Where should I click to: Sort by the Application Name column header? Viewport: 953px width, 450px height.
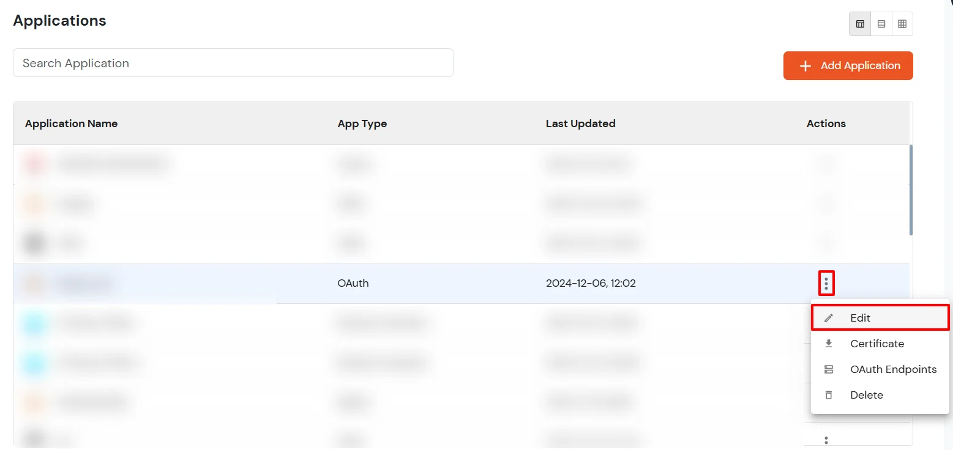(x=71, y=123)
